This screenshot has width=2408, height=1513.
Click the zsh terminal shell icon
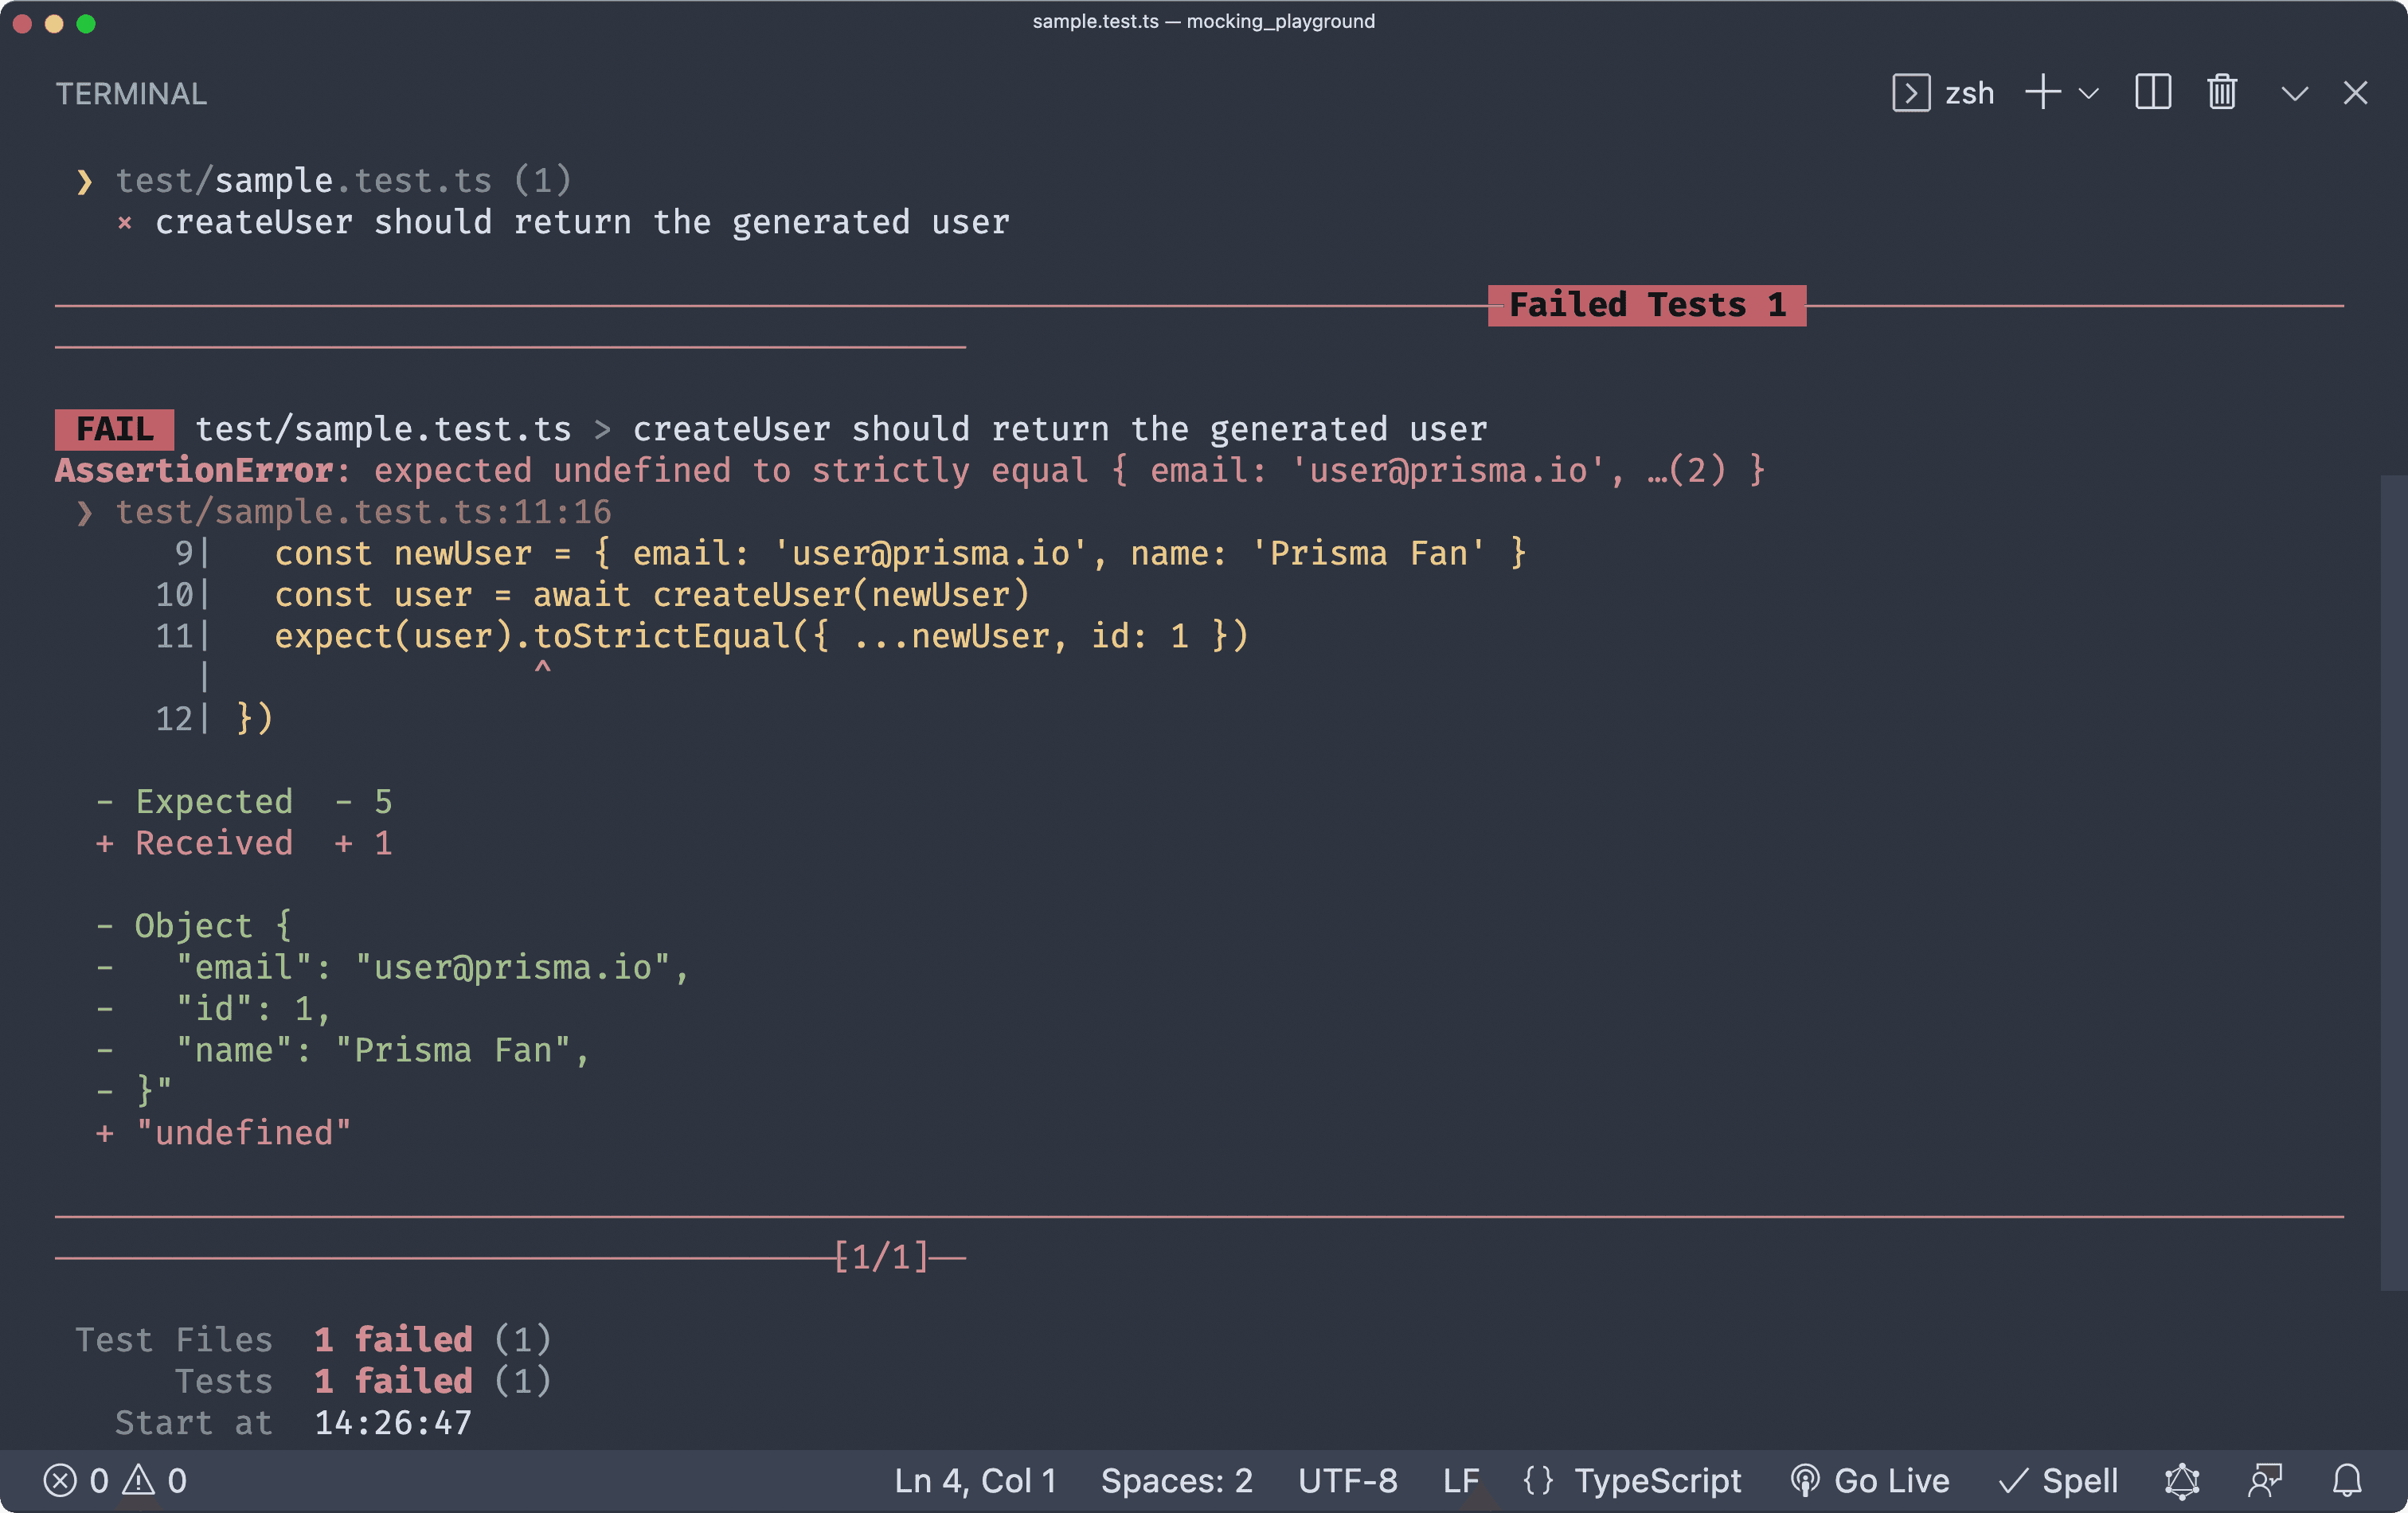click(x=1910, y=93)
